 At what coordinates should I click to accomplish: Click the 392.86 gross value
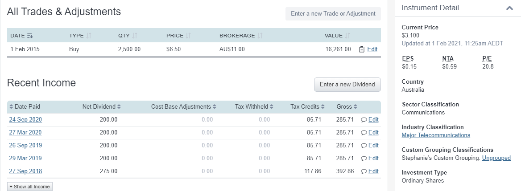[345, 171]
